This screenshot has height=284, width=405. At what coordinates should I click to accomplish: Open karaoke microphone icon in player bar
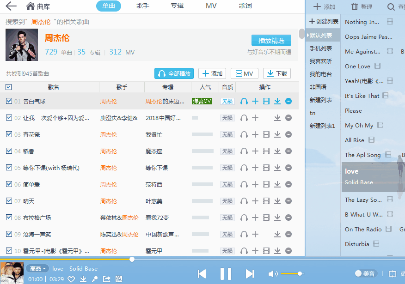[95, 279]
